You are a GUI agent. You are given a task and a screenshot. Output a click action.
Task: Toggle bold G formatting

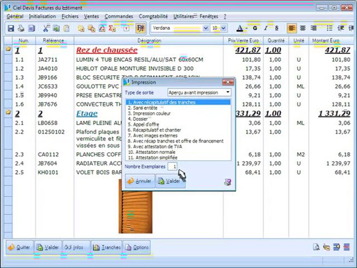(x=255, y=28)
